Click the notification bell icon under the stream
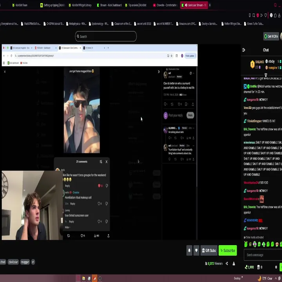The height and width of the screenshot is (282, 282). [189, 250]
